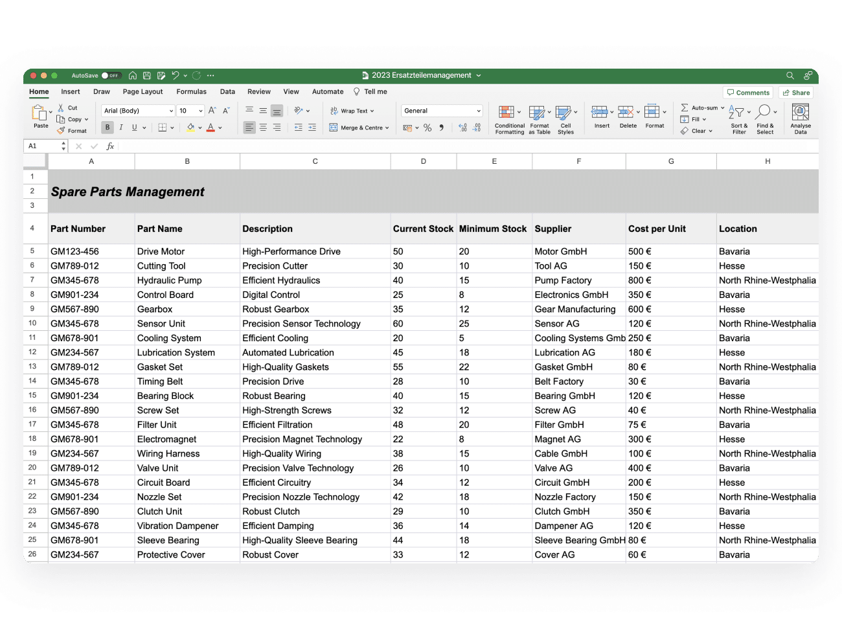
Task: Open Conditional Formatting
Action: 510,119
